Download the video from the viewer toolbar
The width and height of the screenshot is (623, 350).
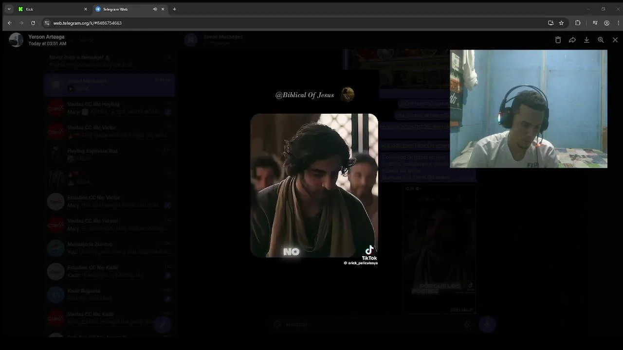tap(586, 40)
